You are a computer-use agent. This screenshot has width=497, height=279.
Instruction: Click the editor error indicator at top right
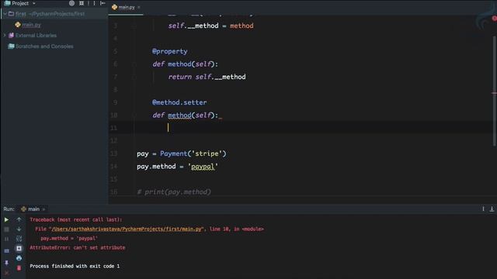pos(494,19)
